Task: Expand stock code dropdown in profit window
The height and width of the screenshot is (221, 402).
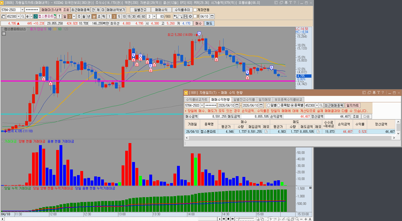Action: click(317, 105)
